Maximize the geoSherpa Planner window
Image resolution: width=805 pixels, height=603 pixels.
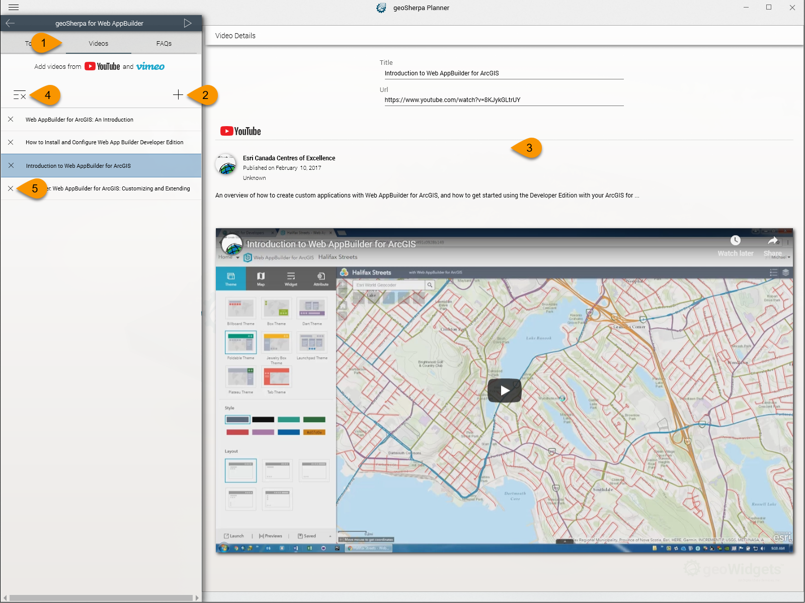point(769,7)
